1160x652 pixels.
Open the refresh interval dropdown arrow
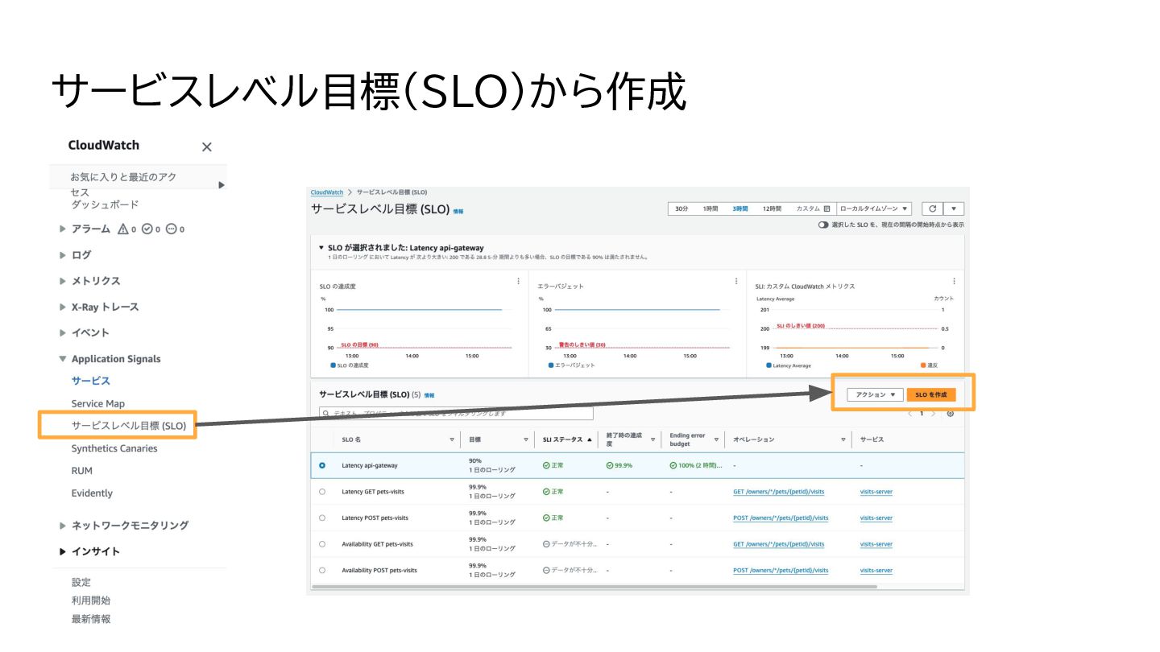click(954, 208)
